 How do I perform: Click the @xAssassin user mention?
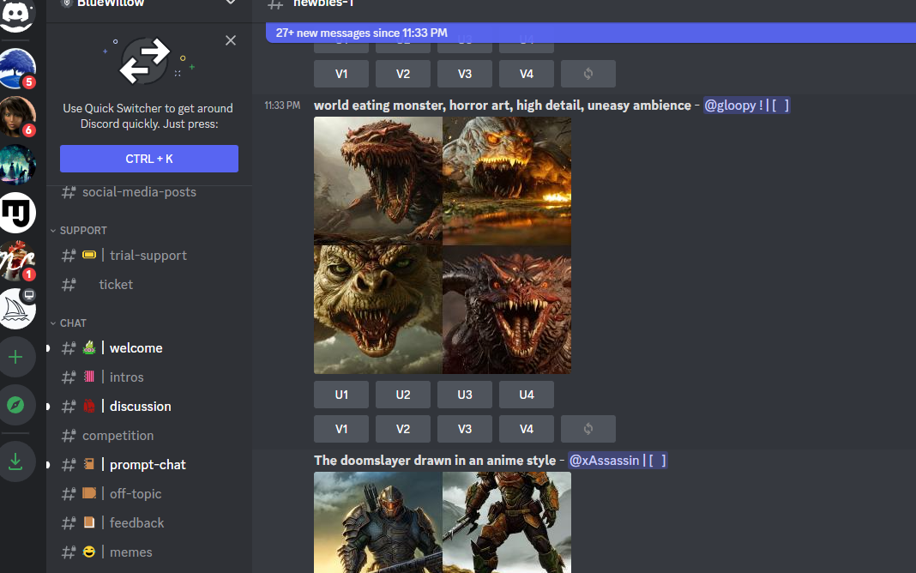pos(618,461)
